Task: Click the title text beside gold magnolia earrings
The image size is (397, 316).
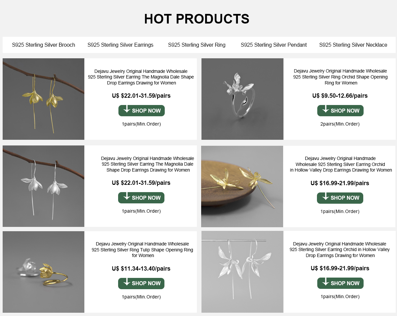Action: click(141, 77)
